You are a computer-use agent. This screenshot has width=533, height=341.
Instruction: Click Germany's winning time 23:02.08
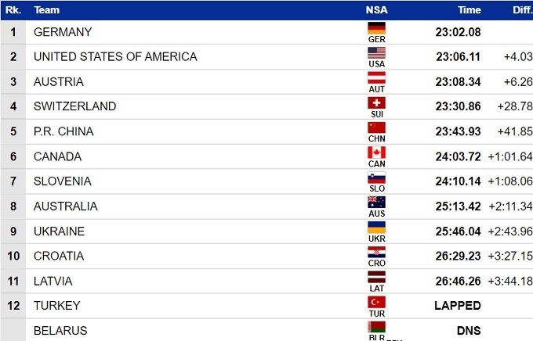click(x=458, y=32)
